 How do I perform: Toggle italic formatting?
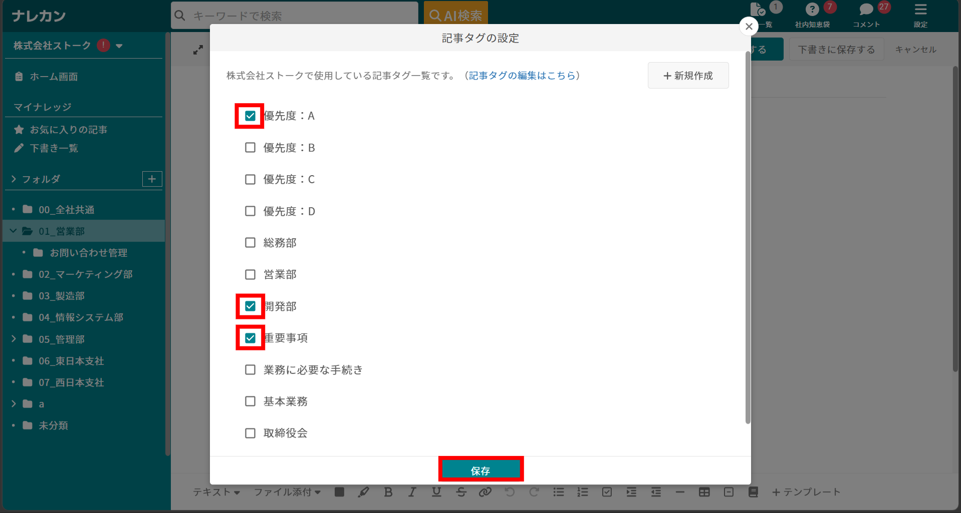pyautogui.click(x=412, y=492)
